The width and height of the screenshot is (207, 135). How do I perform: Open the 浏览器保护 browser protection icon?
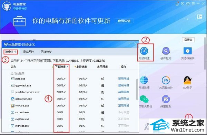[187, 51]
